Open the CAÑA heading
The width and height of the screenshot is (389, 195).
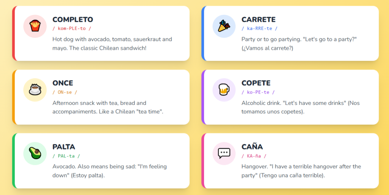coord(252,147)
